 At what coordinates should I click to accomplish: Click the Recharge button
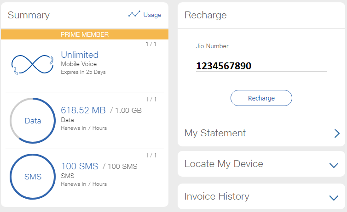tap(261, 98)
